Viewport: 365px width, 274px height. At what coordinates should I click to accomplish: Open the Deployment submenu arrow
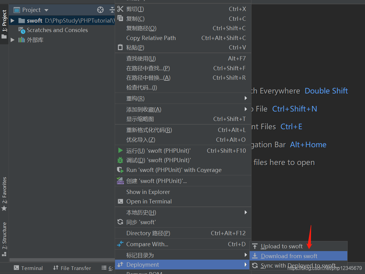[246, 265]
